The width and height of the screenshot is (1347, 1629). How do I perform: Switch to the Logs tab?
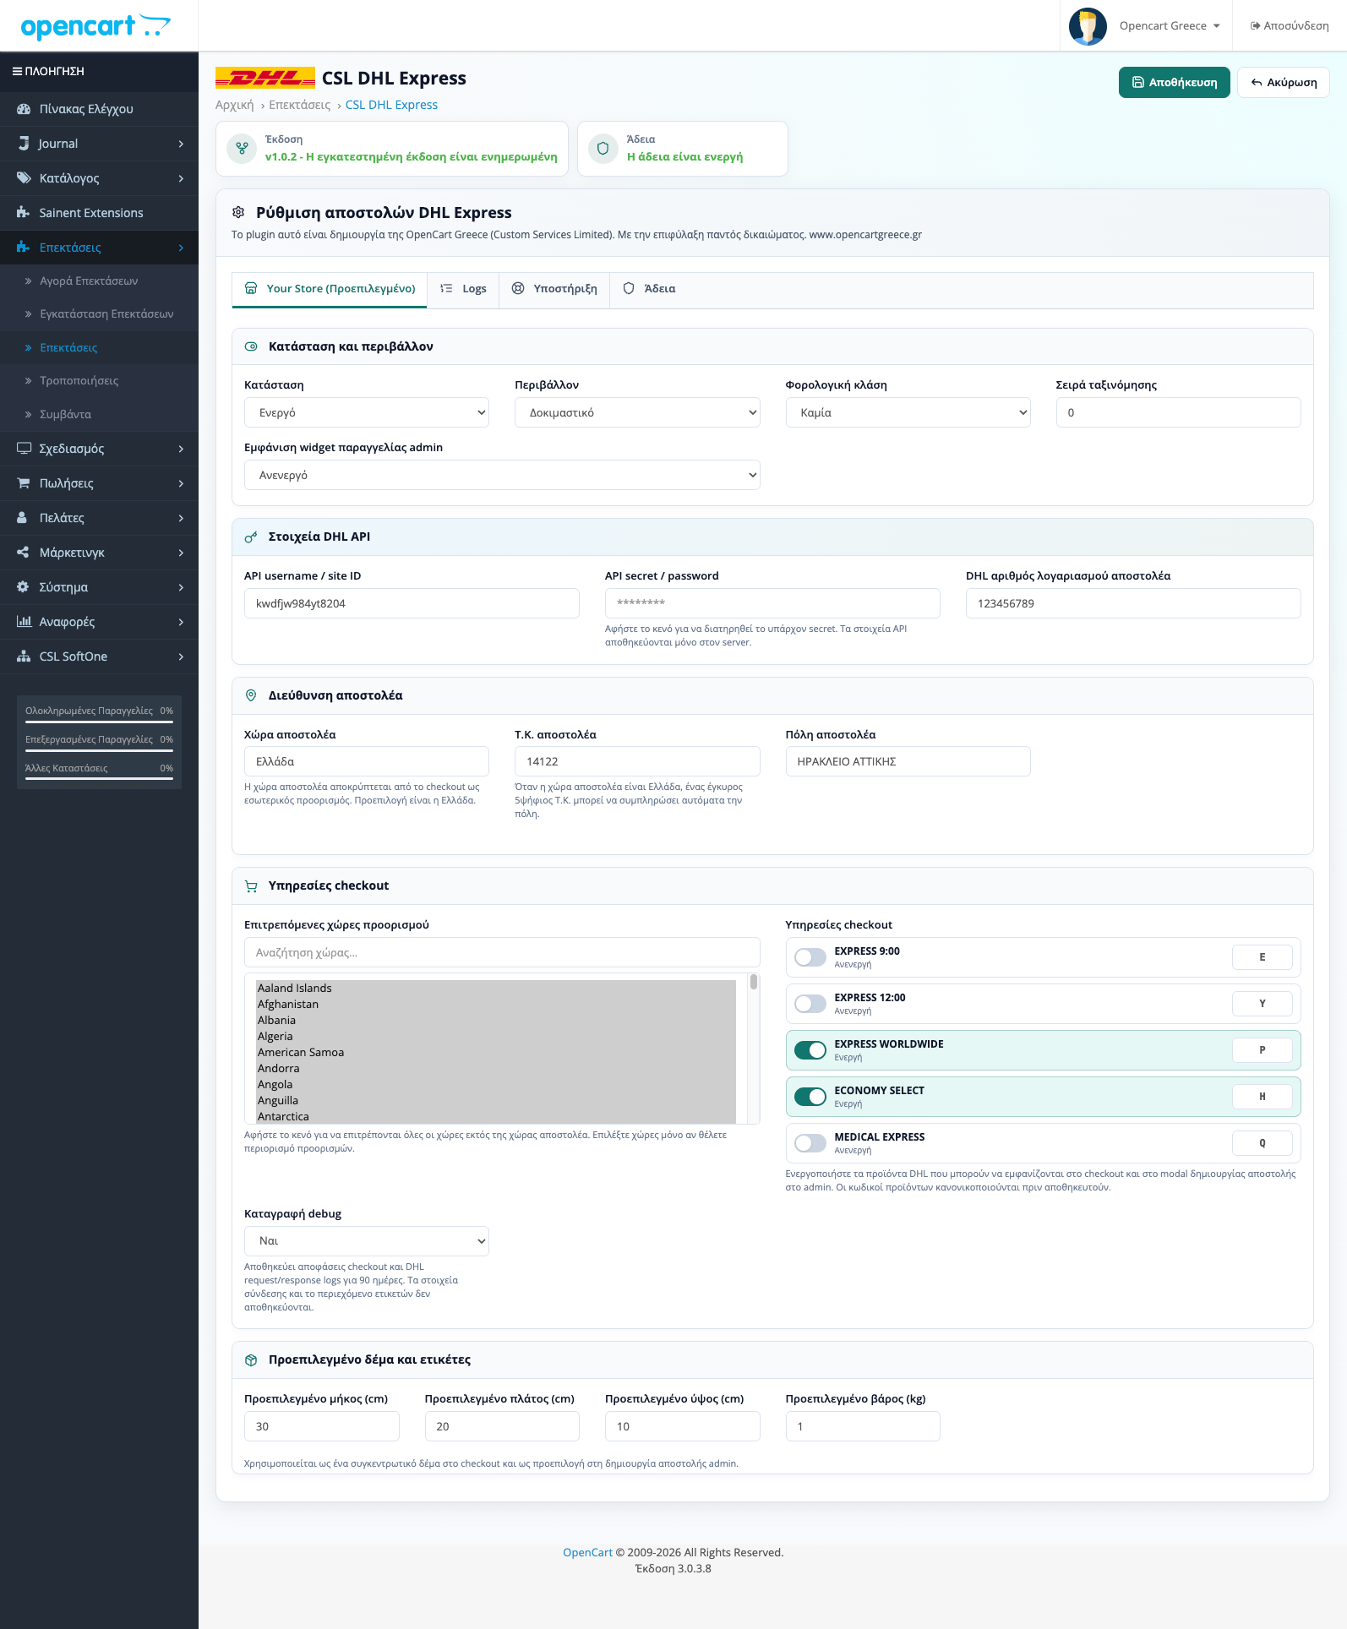click(463, 289)
